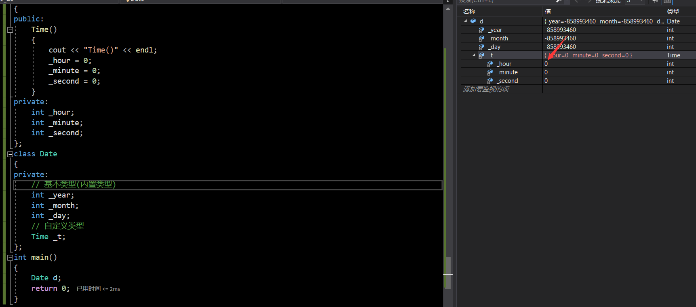Collapse the class Date code block

10,154
